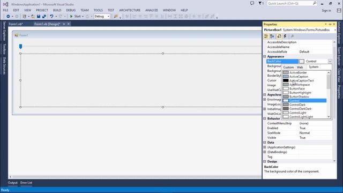Switch to the System color tab
Image resolution: width=343 pixels, height=193 pixels.
coord(314,67)
